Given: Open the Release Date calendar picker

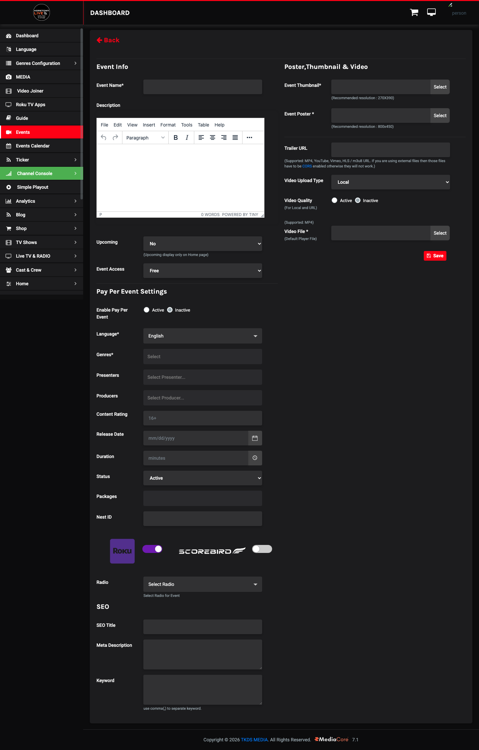Looking at the screenshot, I should click(x=255, y=438).
